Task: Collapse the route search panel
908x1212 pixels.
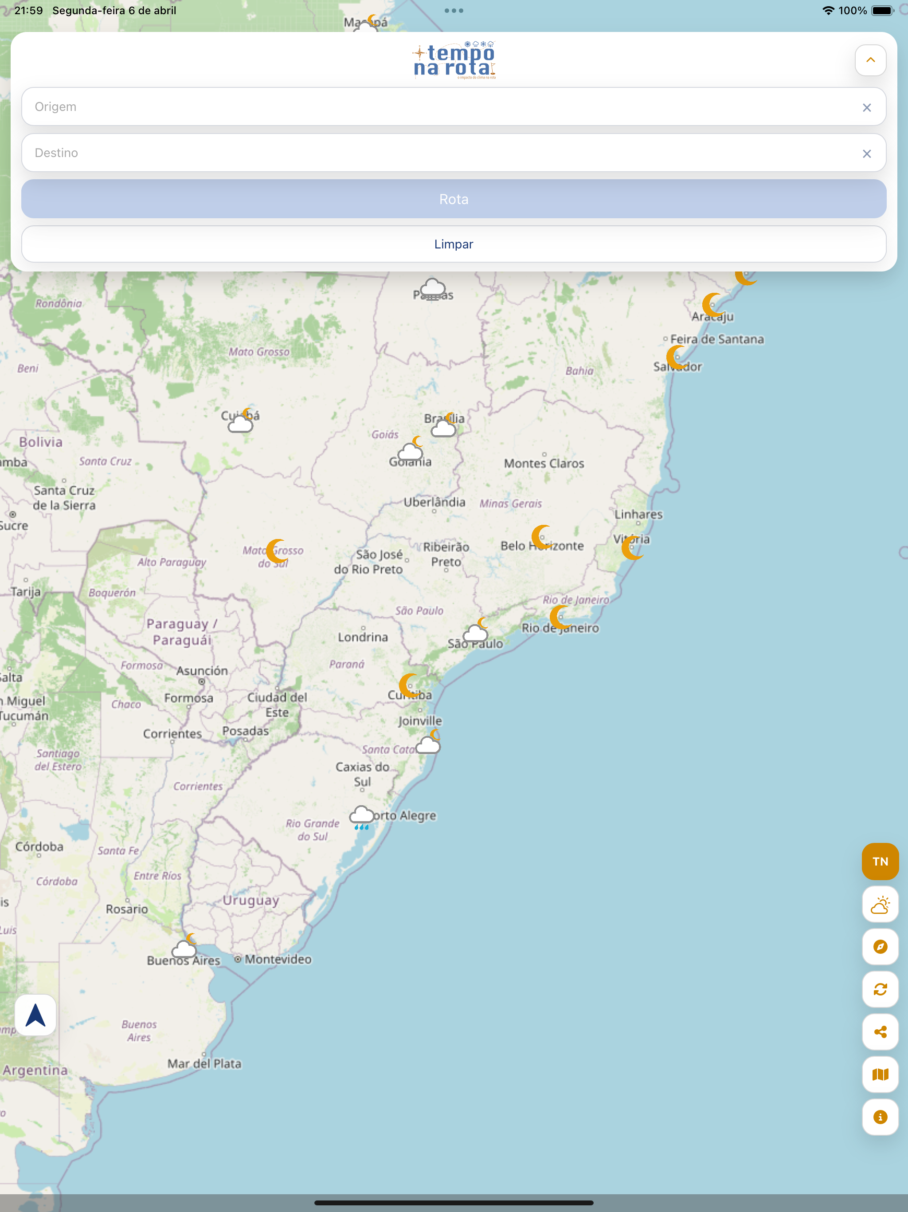Action: [870, 60]
